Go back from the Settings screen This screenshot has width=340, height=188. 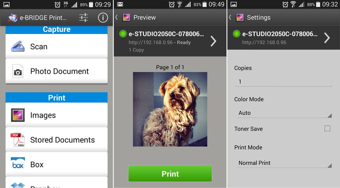230,18
